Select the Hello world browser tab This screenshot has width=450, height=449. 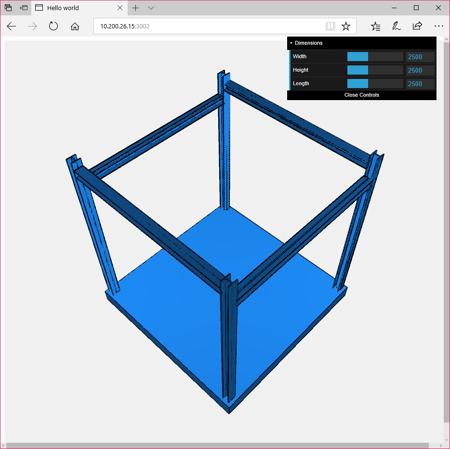pos(72,8)
